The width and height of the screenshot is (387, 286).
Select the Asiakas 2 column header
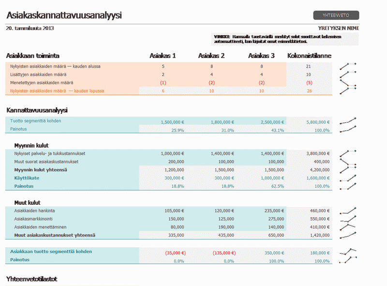(211, 56)
